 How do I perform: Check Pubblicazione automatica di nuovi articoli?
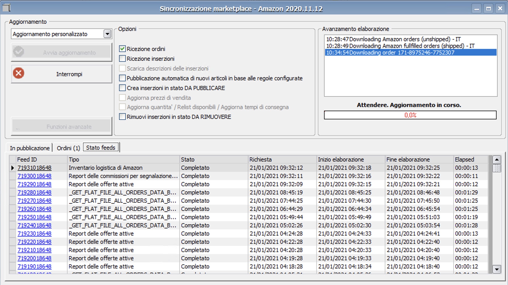[x=122, y=78]
